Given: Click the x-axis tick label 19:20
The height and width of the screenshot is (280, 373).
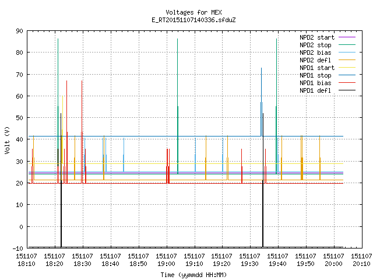Looking at the screenshot, I should (221, 264).
